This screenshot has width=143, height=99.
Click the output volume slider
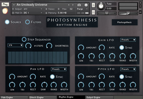(x=128, y=13)
